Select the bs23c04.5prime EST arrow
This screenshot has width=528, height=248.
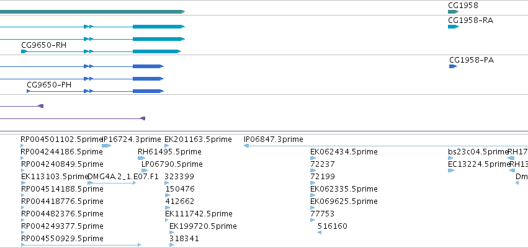pos(450,158)
